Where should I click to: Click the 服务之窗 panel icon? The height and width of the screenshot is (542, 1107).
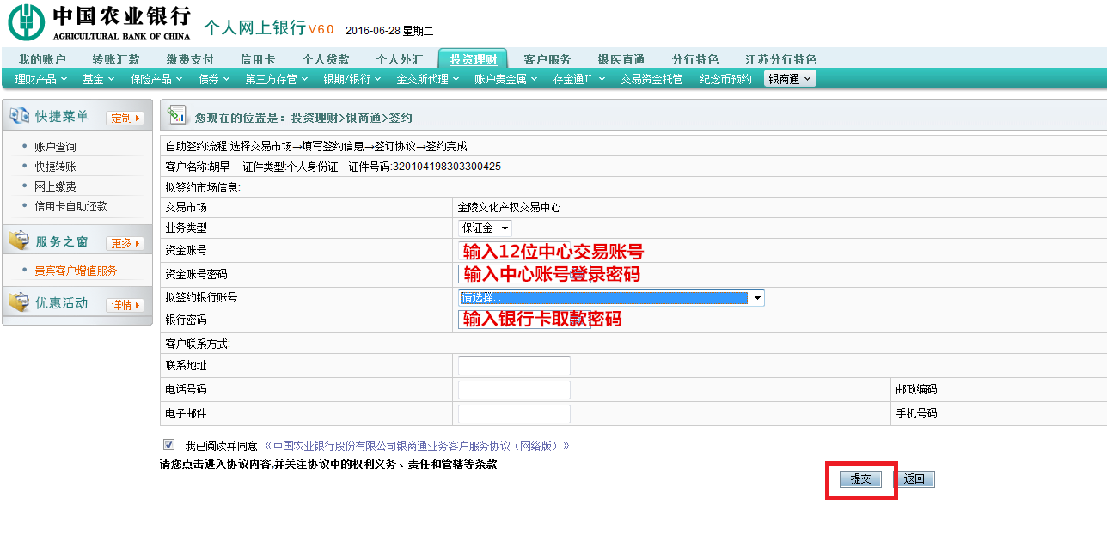coord(19,241)
